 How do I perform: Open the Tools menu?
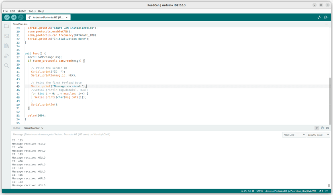point(32,11)
